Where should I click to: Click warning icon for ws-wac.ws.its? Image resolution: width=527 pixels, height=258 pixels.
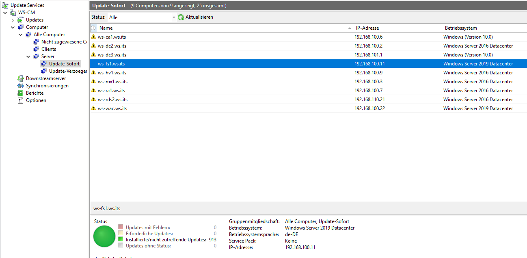94,108
